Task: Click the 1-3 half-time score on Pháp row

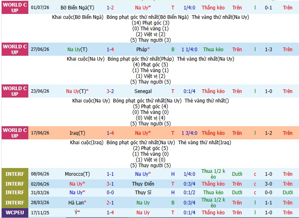Action: tap(269, 49)
